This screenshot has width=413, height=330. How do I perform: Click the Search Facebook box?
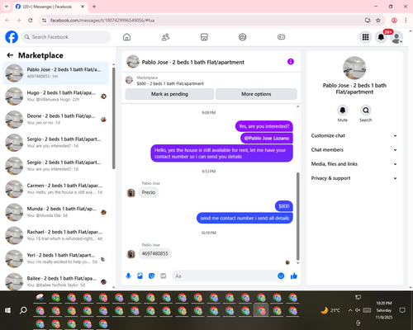66,37
